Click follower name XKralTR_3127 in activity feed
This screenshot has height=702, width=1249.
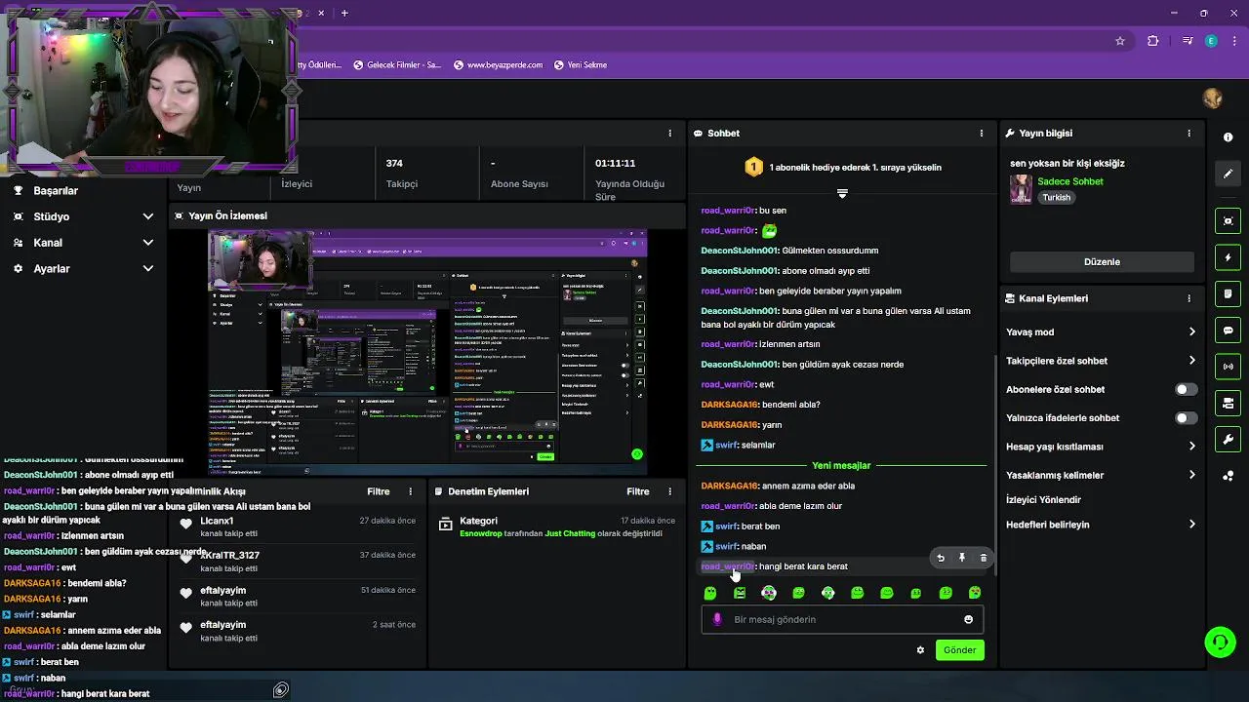[230, 556]
